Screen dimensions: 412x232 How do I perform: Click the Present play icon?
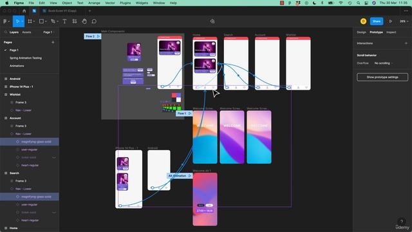pos(391,21)
